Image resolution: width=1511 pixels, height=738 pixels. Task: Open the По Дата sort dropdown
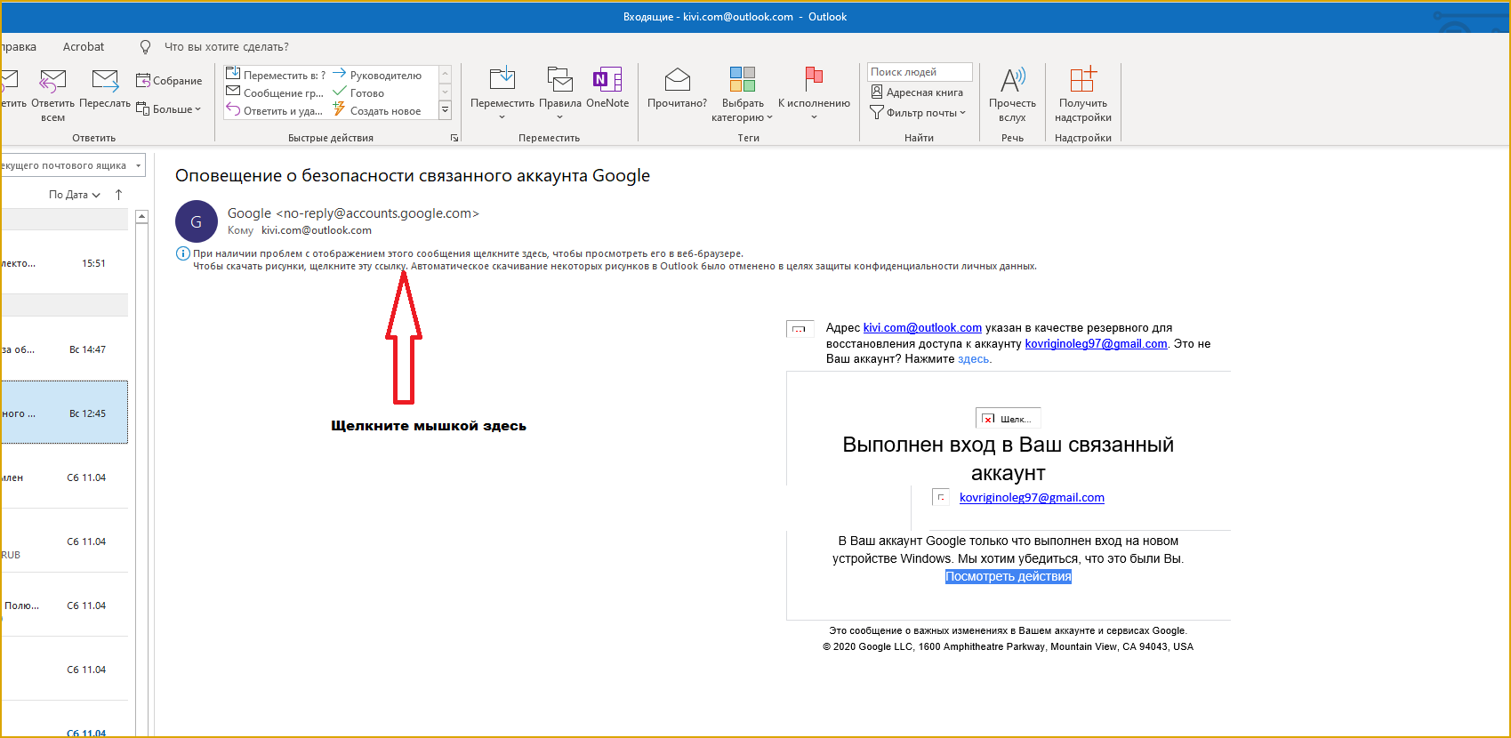pyautogui.click(x=75, y=195)
